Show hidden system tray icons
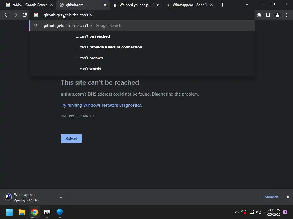The width and height of the screenshot is (293, 219). (237, 212)
